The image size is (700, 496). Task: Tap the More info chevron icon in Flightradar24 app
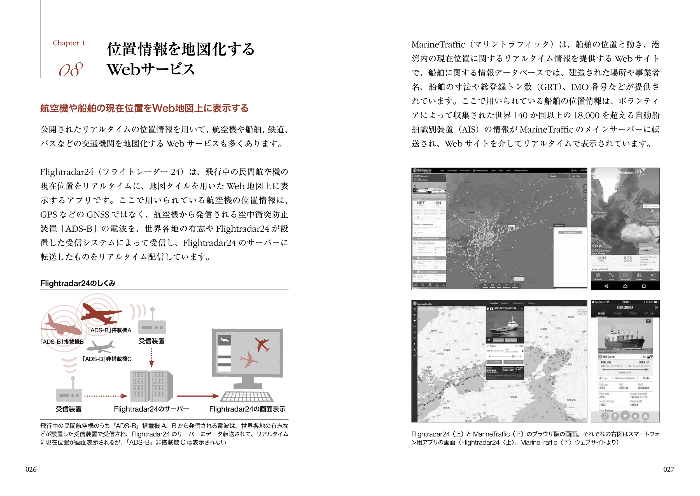point(626,276)
